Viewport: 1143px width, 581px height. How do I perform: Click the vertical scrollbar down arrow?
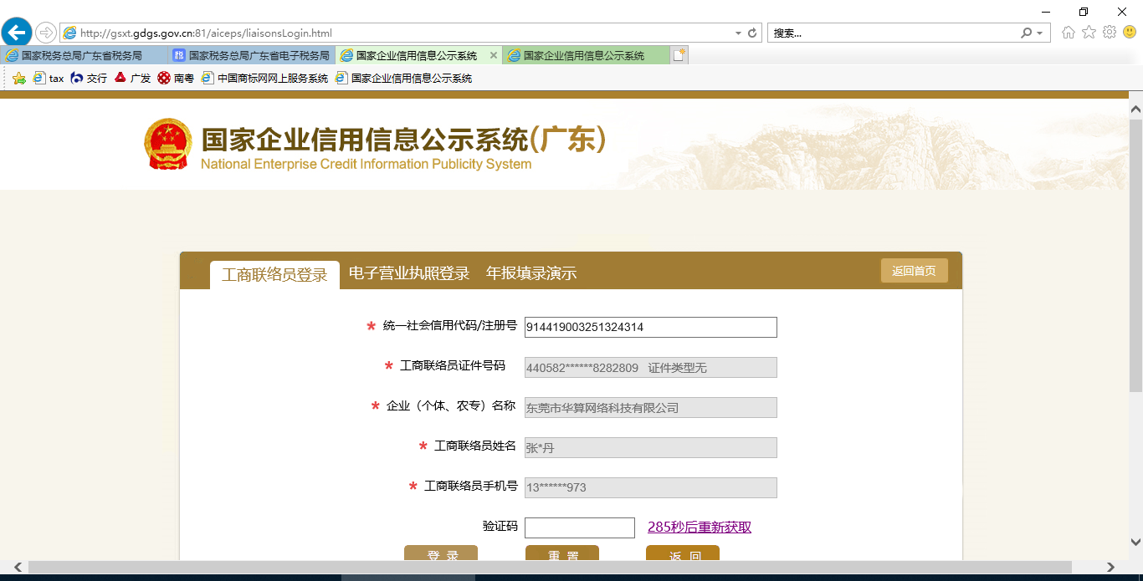point(1135,542)
